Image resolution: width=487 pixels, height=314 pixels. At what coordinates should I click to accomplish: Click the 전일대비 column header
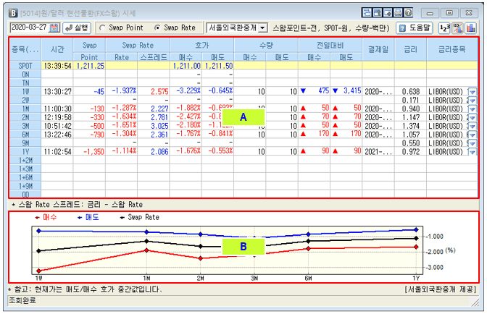[330, 46]
